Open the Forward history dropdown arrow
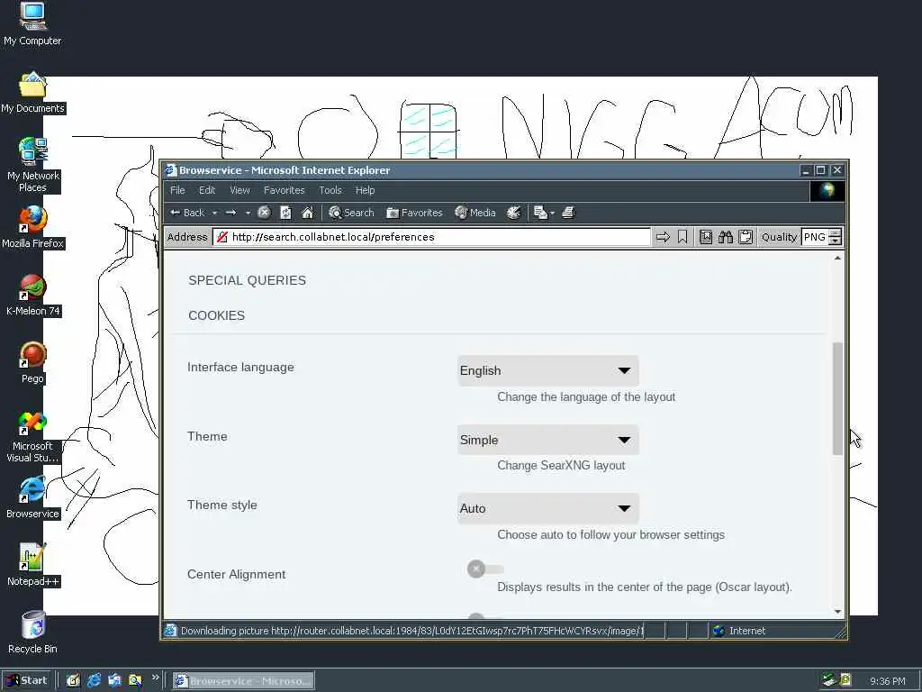 [x=249, y=213]
